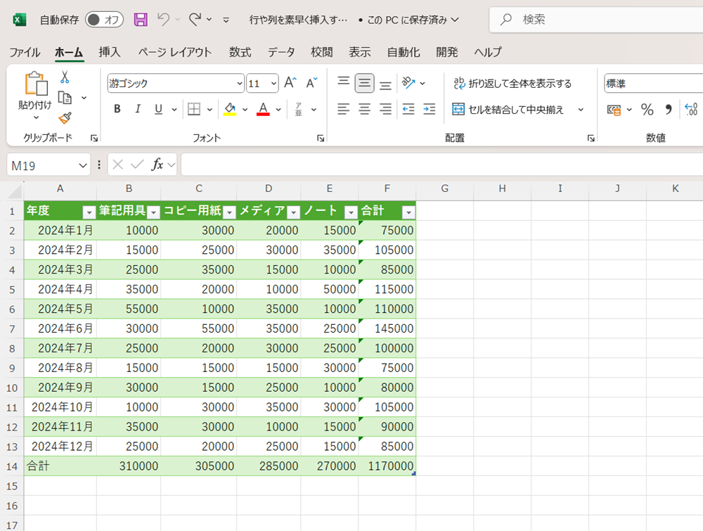Apply yellow fill color bucket
The height and width of the screenshot is (531, 703).
point(230,109)
